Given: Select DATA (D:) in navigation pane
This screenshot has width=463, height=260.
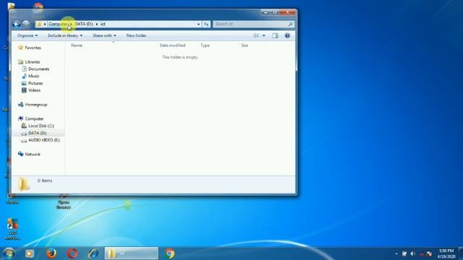Looking at the screenshot, I should click(37, 133).
